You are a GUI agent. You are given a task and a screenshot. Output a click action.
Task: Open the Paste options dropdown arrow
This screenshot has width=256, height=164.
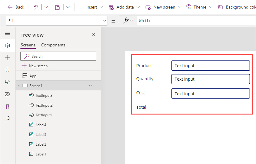tap(68, 7)
